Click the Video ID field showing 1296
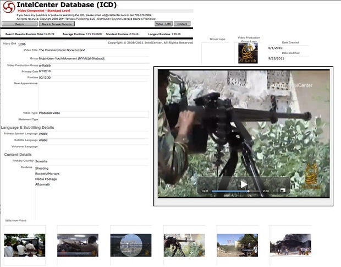Viewport: 341px width, 267px height. click(22, 43)
